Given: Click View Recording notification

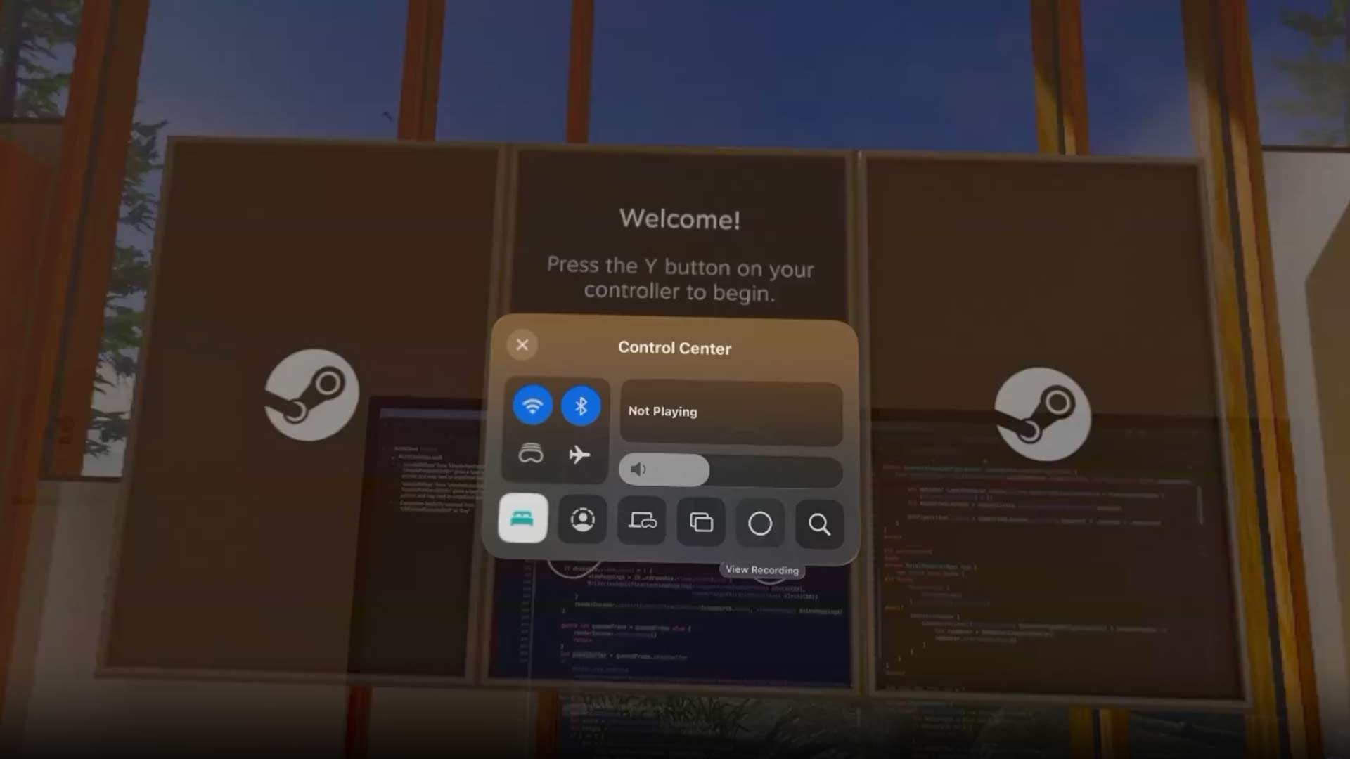Looking at the screenshot, I should pyautogui.click(x=761, y=569).
